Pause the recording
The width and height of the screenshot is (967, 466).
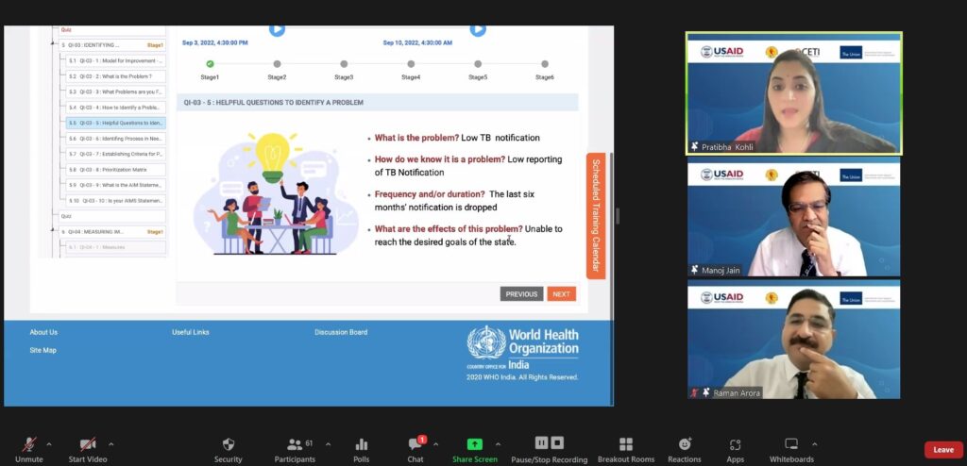tap(541, 442)
